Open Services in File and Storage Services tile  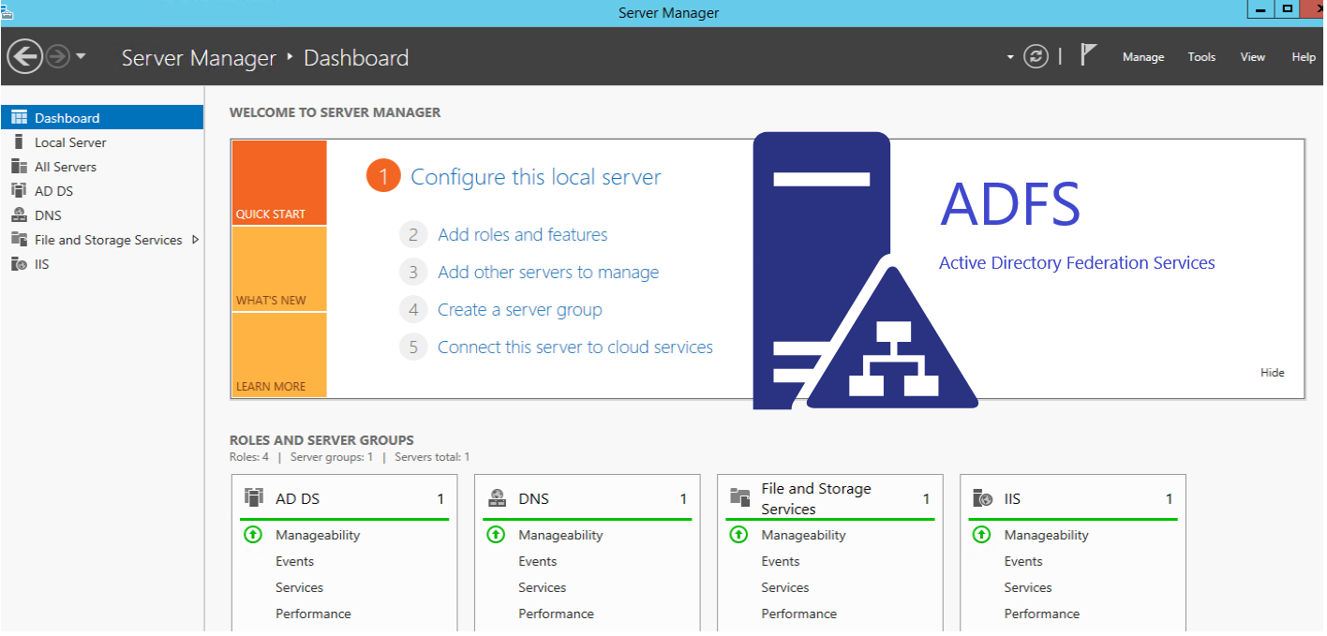(784, 588)
